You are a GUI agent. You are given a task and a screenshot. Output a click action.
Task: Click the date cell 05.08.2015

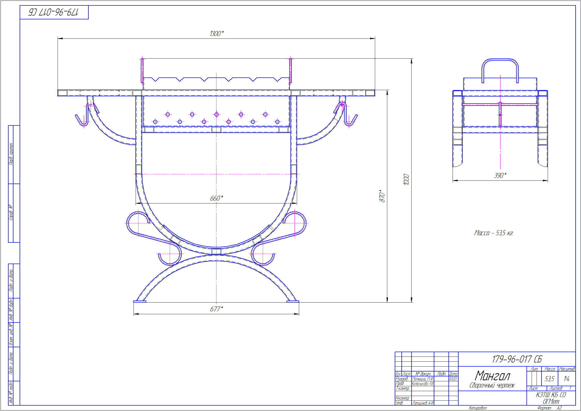(x=453, y=379)
